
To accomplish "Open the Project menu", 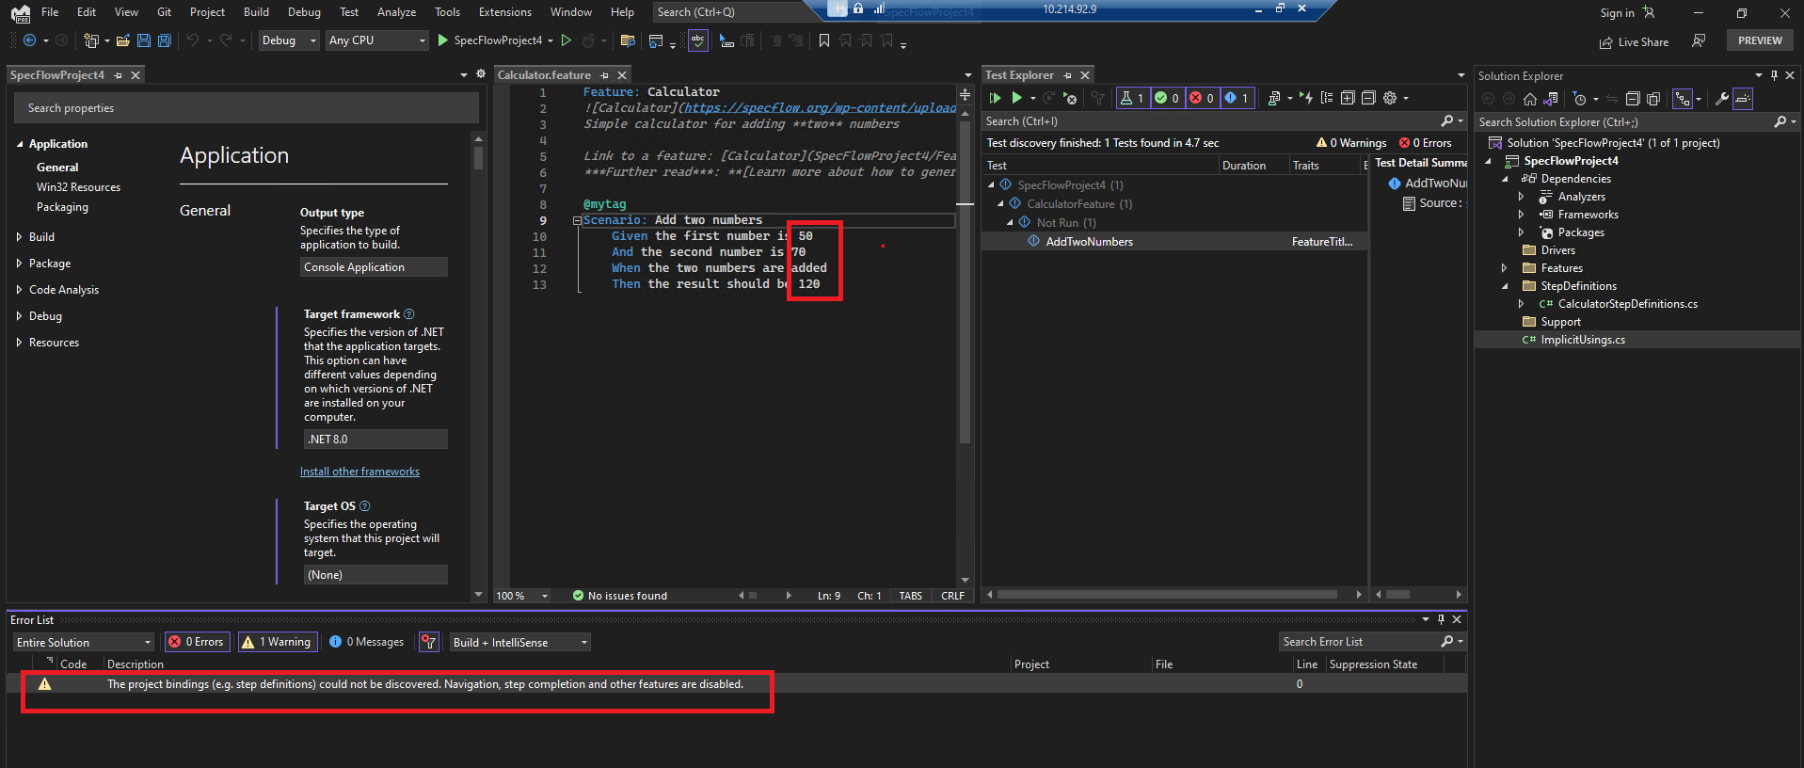I will (207, 12).
